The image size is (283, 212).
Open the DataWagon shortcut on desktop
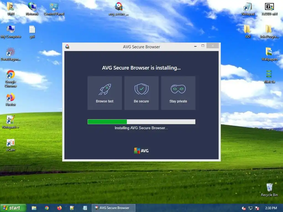click(x=11, y=54)
